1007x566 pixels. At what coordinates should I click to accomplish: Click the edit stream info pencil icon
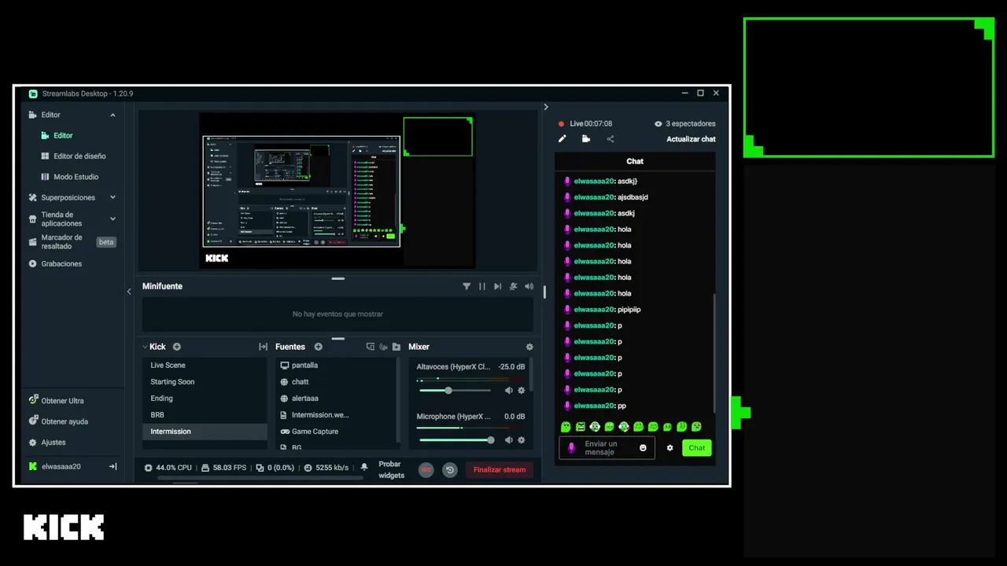[x=562, y=139]
